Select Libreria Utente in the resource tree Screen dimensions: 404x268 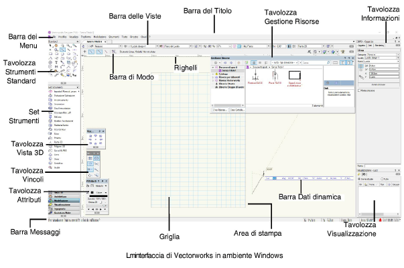225,84
